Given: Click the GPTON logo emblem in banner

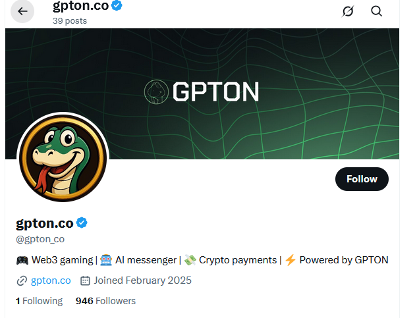Looking at the screenshot, I should tap(156, 92).
